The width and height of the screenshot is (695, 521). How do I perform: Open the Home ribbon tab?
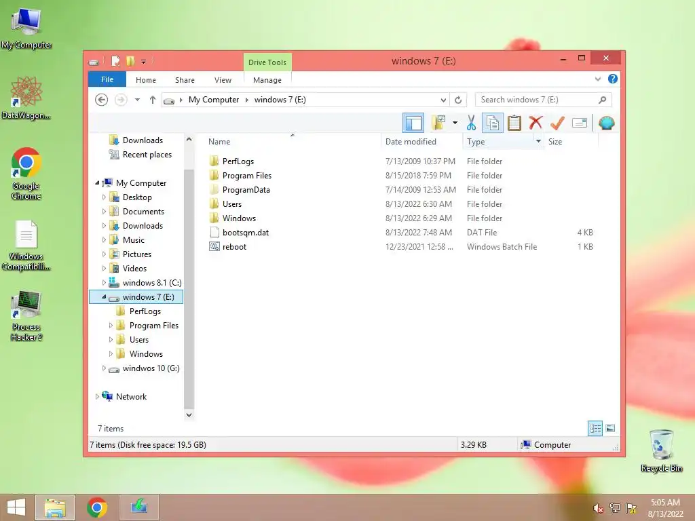pos(146,80)
